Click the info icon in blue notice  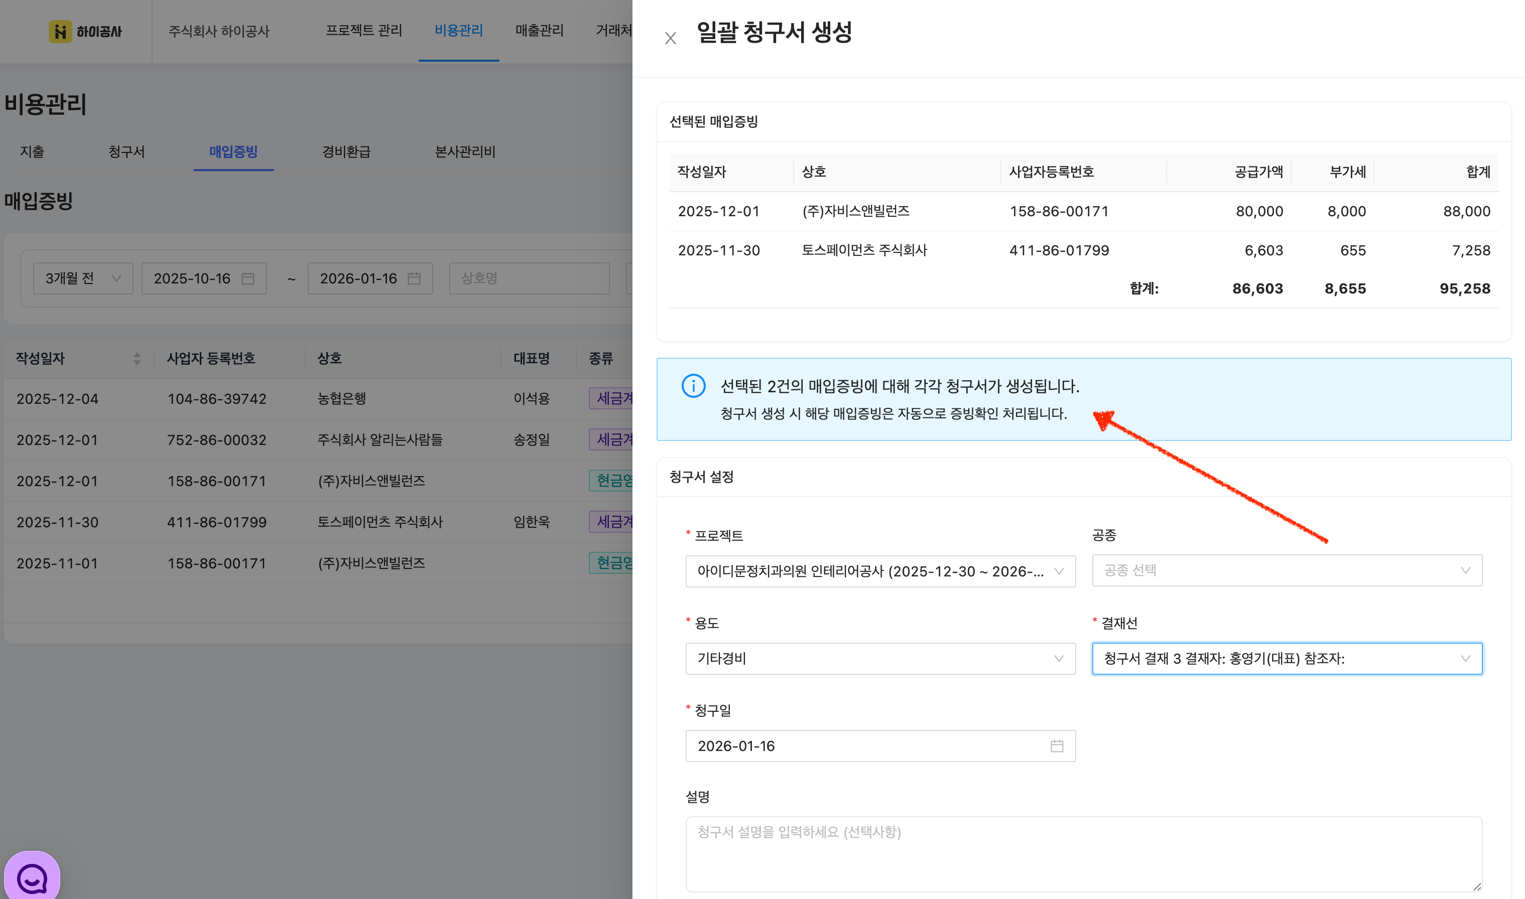point(693,386)
